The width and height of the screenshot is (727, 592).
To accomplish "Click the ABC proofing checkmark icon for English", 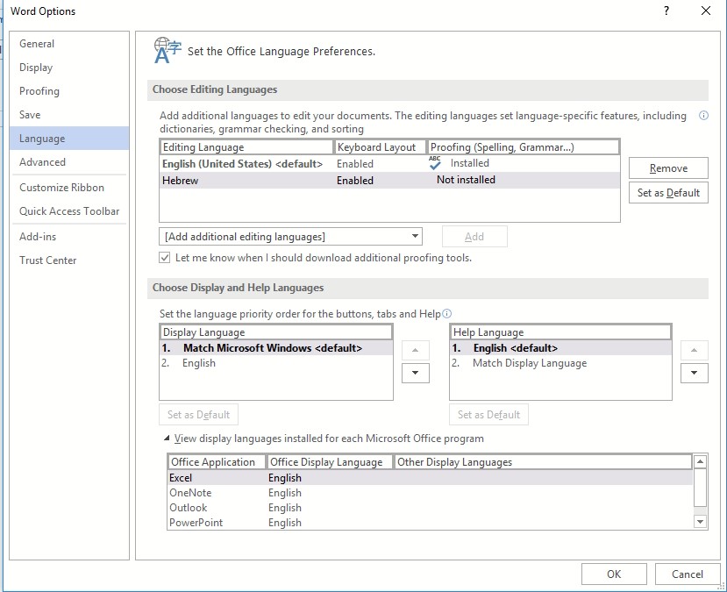I will [x=435, y=163].
